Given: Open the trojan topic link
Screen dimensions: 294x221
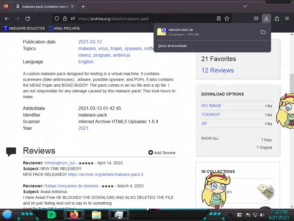Looking at the screenshot, I should 116,48.
